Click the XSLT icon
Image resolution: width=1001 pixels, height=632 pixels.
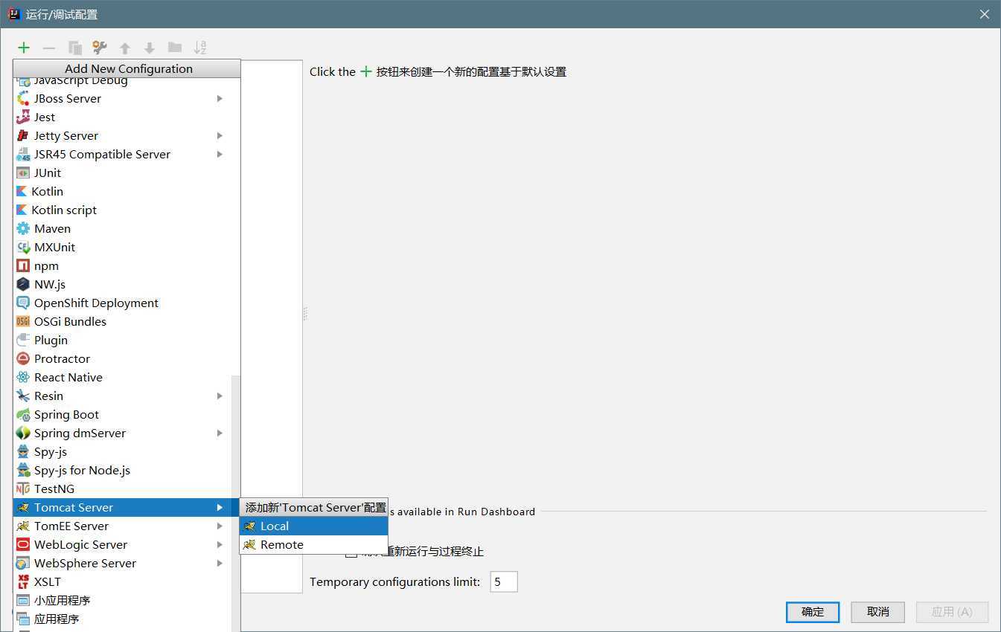click(23, 581)
